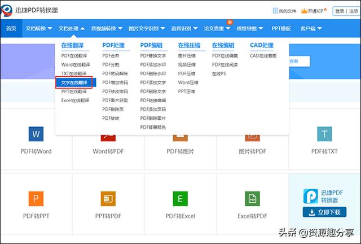361x244 pixels.
Task: Choose 图片压缩 menu entry
Action: 187,55
